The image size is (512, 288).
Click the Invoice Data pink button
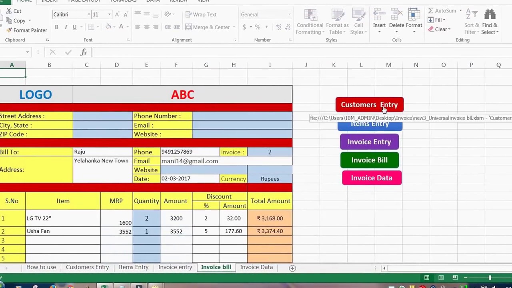pos(372,178)
